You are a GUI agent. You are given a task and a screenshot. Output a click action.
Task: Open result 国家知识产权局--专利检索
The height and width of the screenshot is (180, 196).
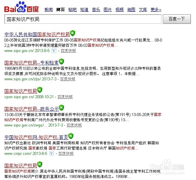(31, 63)
